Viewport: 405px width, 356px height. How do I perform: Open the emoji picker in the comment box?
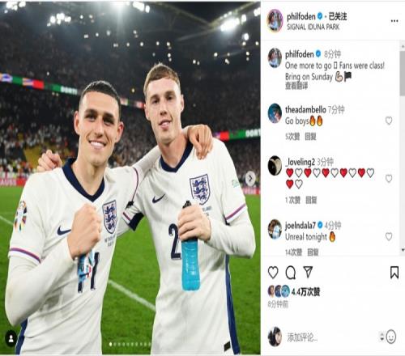click(391, 337)
